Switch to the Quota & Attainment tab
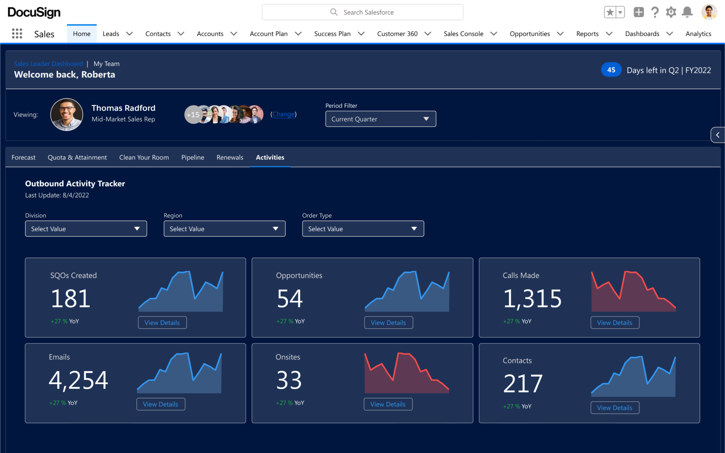Viewport: 725px width, 453px height. pyautogui.click(x=77, y=157)
